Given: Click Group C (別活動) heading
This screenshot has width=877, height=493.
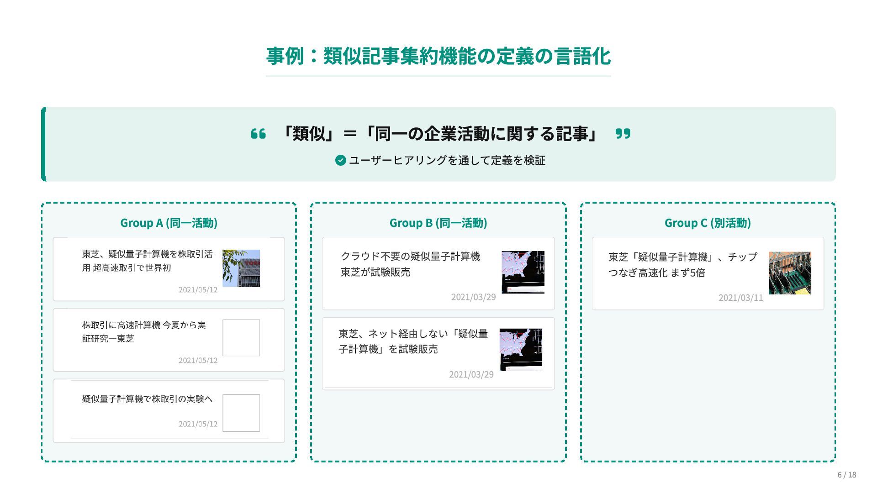Looking at the screenshot, I should coord(708,223).
